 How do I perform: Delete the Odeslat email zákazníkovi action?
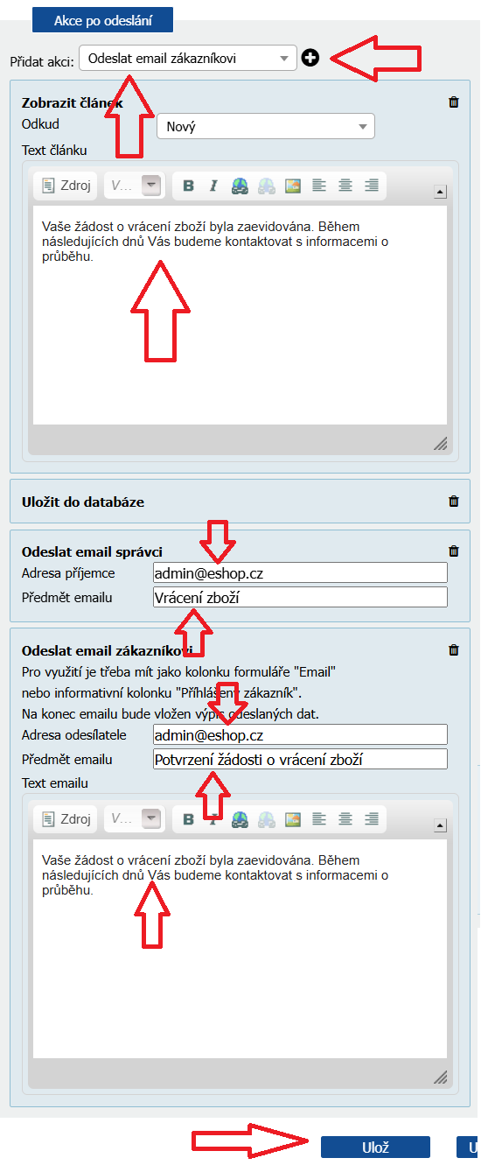[453, 650]
